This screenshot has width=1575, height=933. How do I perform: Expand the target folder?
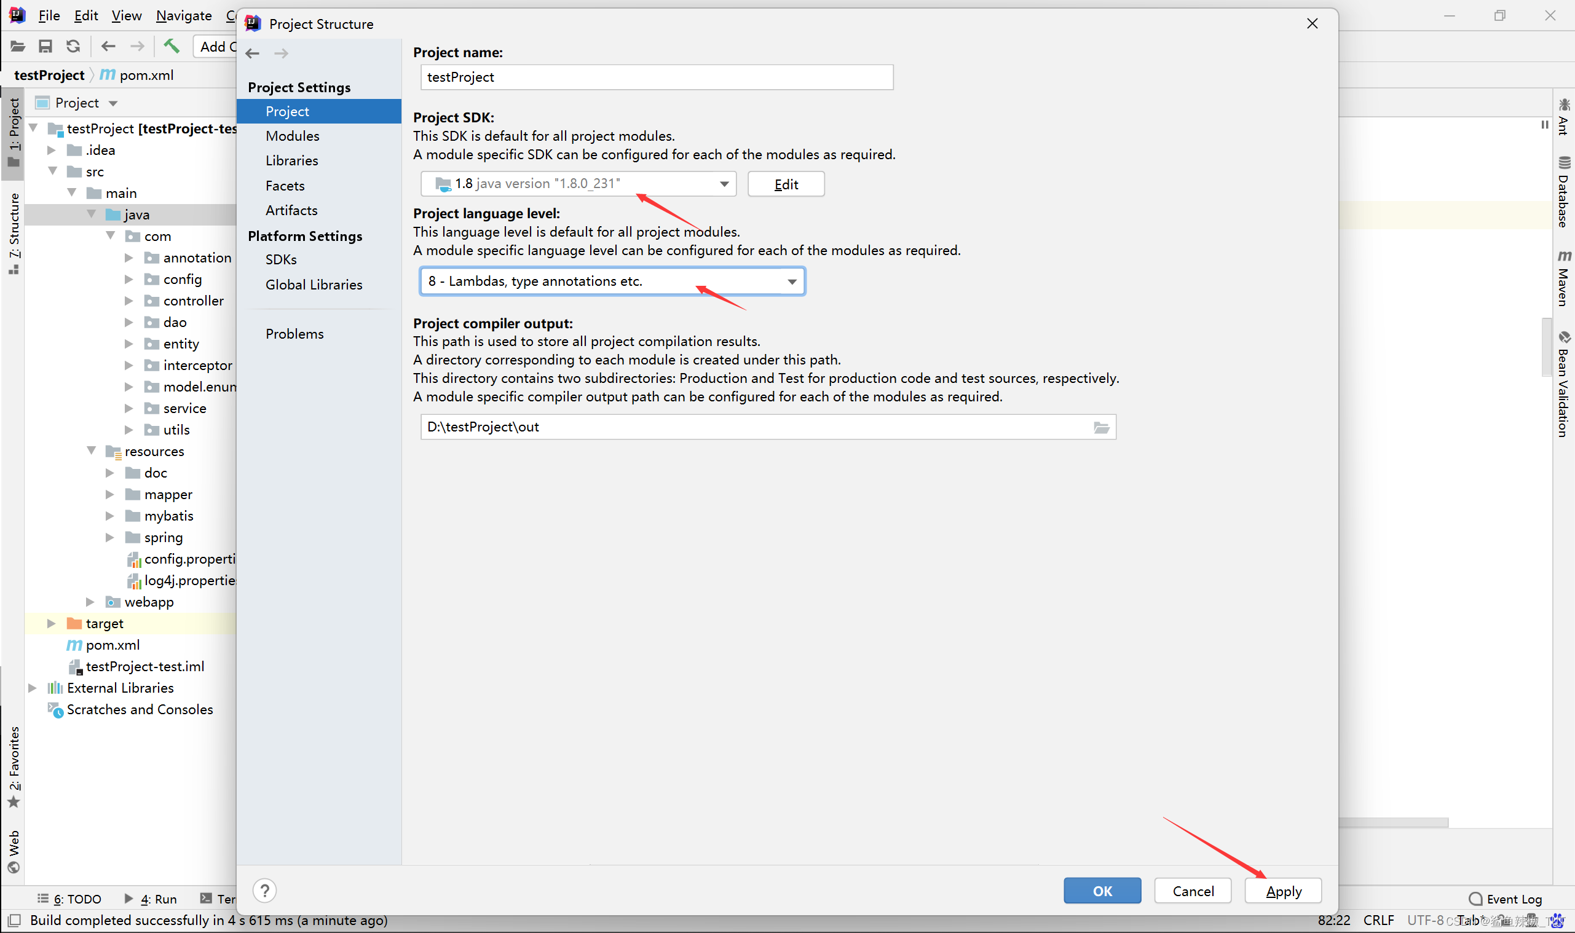coord(52,623)
